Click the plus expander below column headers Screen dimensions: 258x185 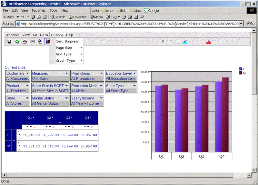point(60,122)
